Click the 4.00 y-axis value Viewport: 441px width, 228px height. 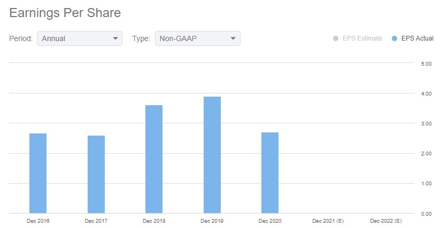point(427,94)
